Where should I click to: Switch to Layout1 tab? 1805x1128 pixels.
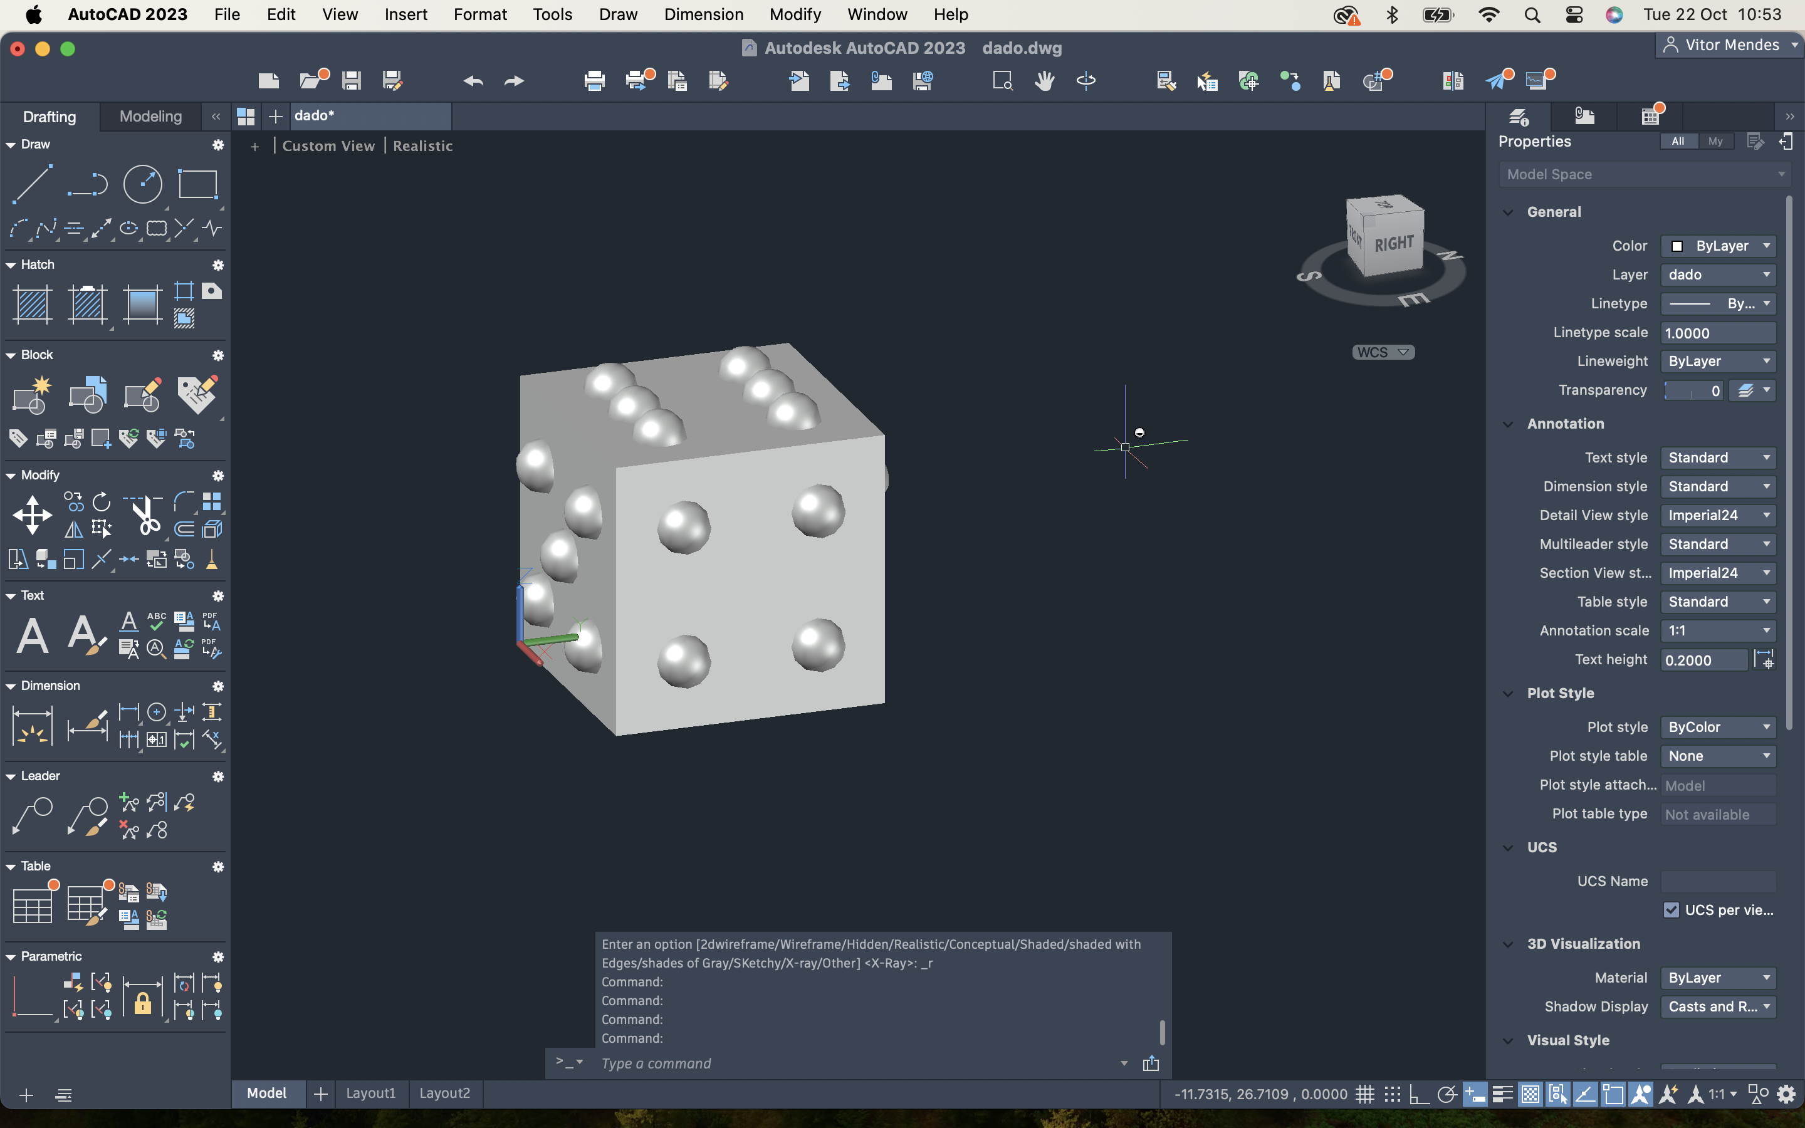[370, 1093]
